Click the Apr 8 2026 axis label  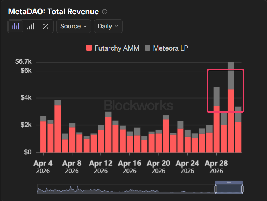pos(72,167)
